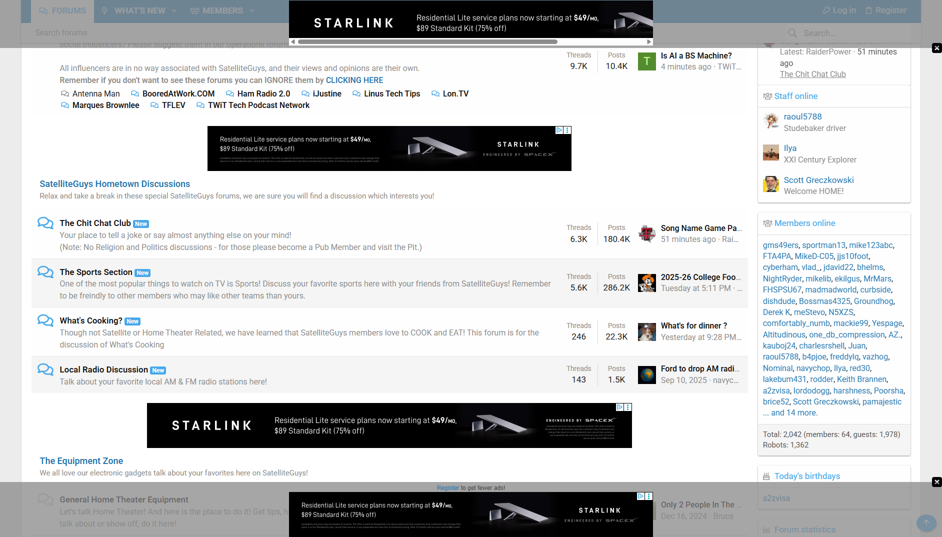Click the Lon.TV subforum icon
This screenshot has width=942, height=537.
(x=435, y=93)
